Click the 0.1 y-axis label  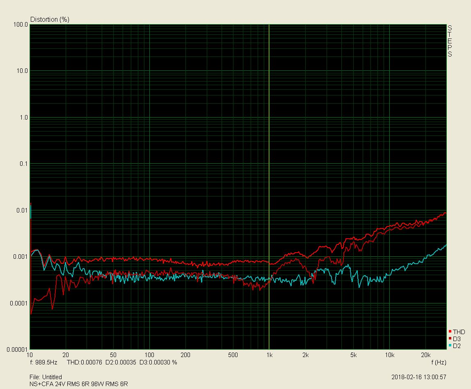pyautogui.click(x=24, y=164)
